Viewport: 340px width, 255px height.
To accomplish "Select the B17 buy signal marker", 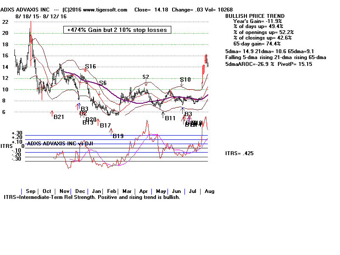I will 105,125.
